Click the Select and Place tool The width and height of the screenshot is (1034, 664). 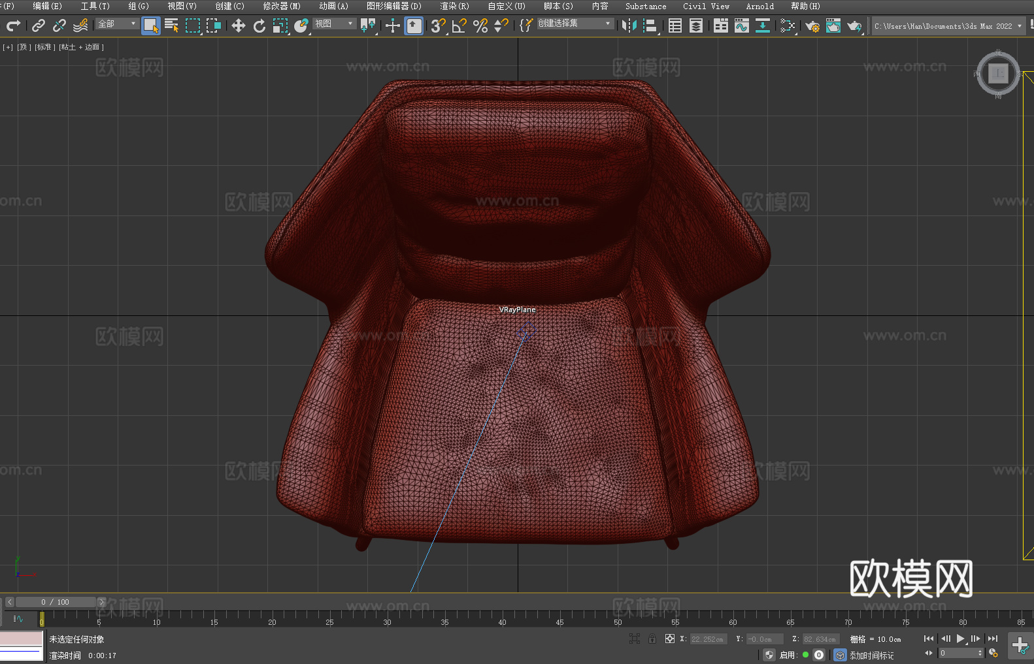(x=301, y=25)
